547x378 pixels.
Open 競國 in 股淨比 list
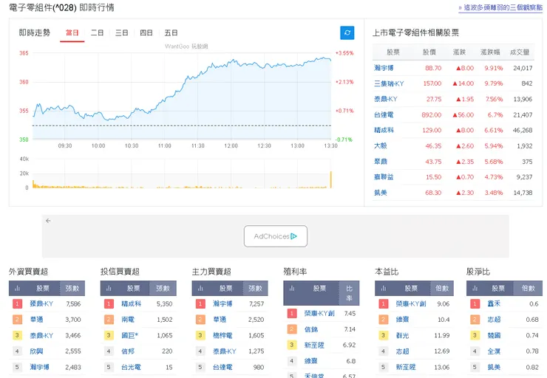point(494,335)
